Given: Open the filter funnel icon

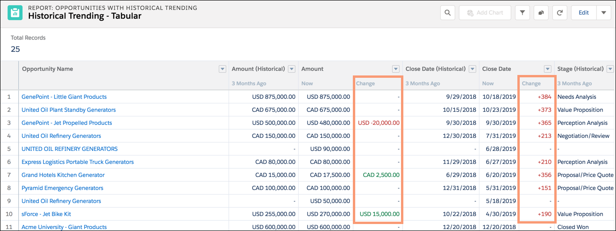Looking at the screenshot, I should click(x=522, y=13).
